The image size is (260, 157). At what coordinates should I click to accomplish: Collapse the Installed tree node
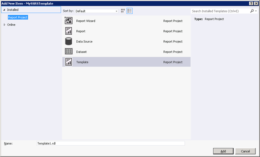(4, 10)
